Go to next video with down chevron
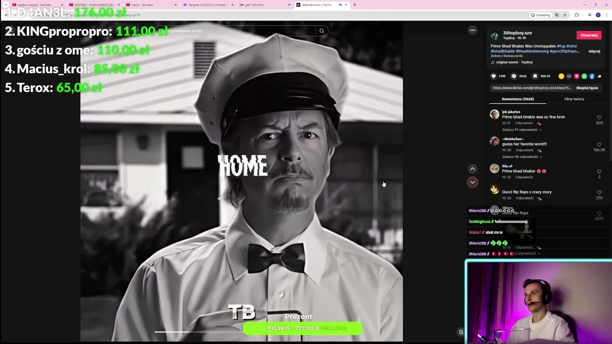612x344 pixels. pyautogui.click(x=472, y=182)
